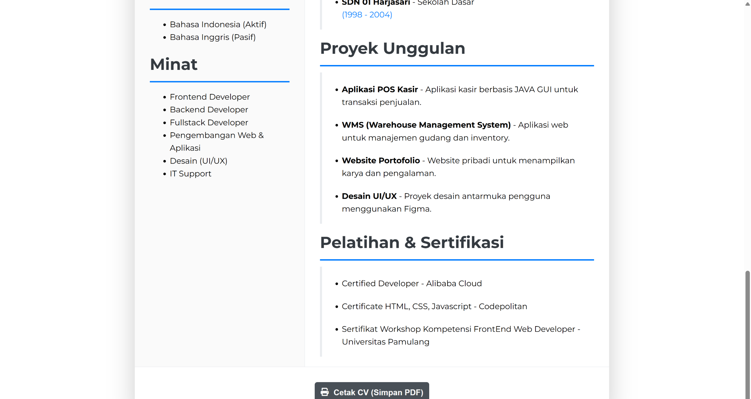Select Backend Developer in the interests list

click(209, 109)
